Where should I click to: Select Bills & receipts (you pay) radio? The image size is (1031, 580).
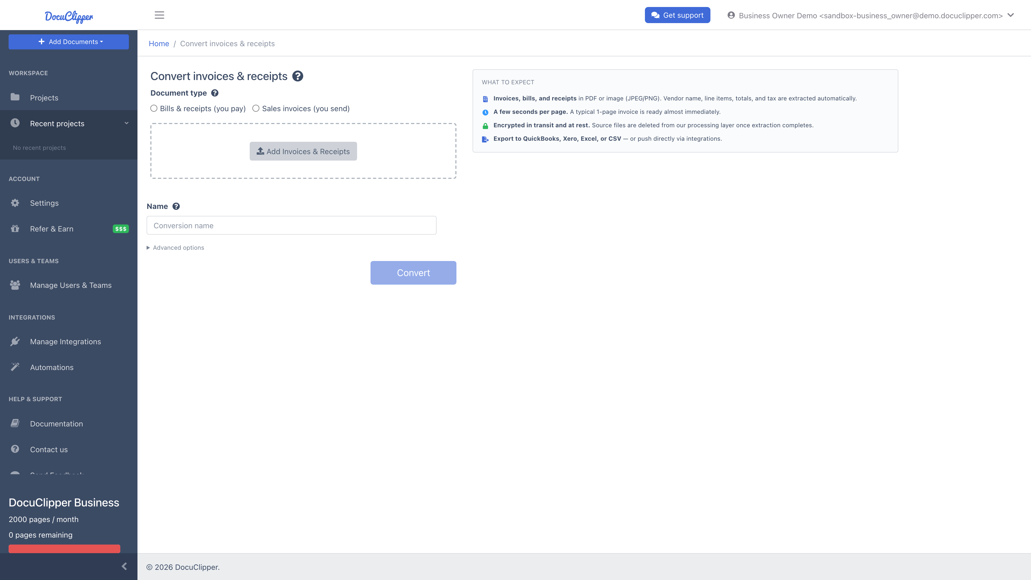154,108
